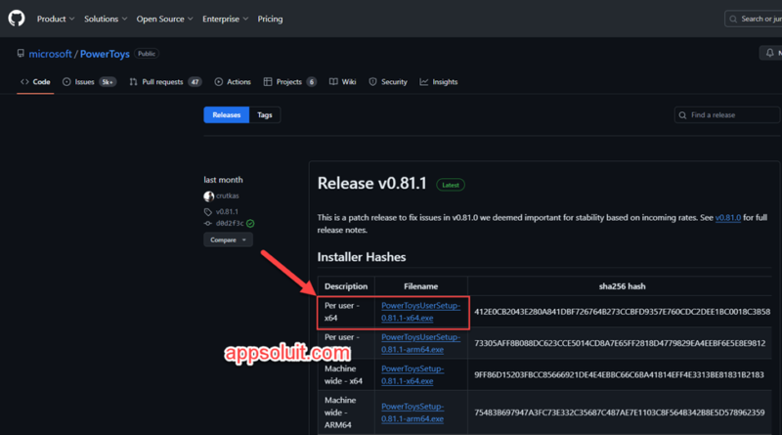782x435 pixels.
Task: Focus the Find a release field
Action: tap(727, 114)
